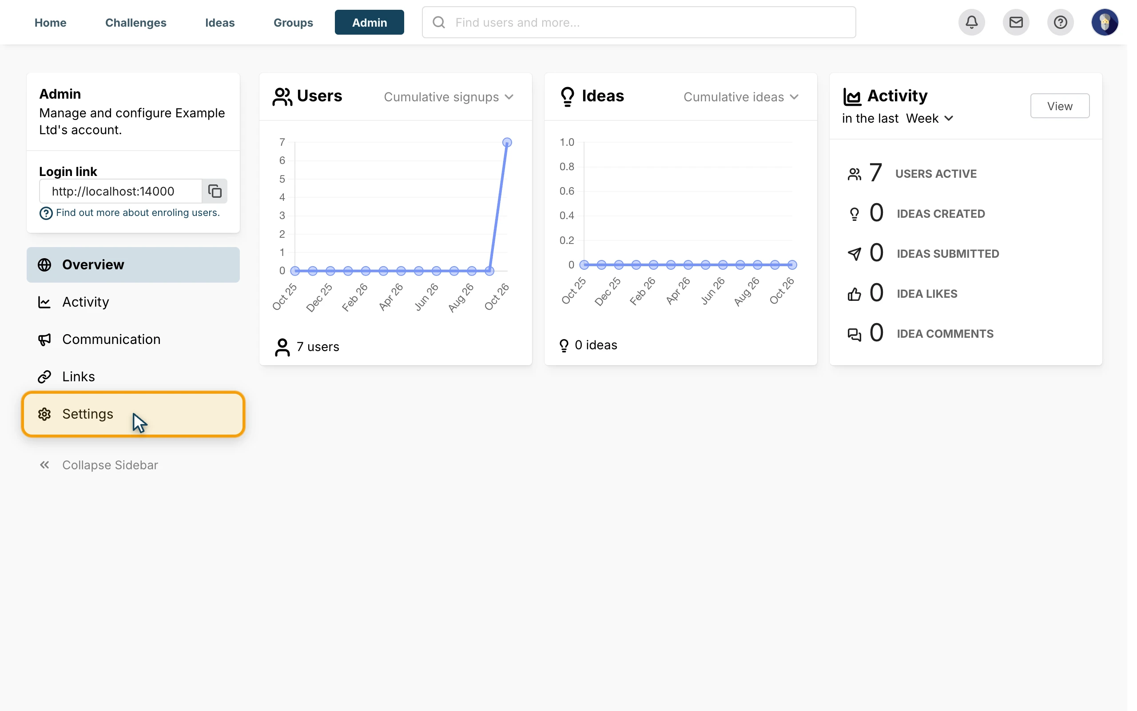The height and width of the screenshot is (711, 1137).
Task: Expand the Cumulative signups dropdown
Action: point(448,97)
